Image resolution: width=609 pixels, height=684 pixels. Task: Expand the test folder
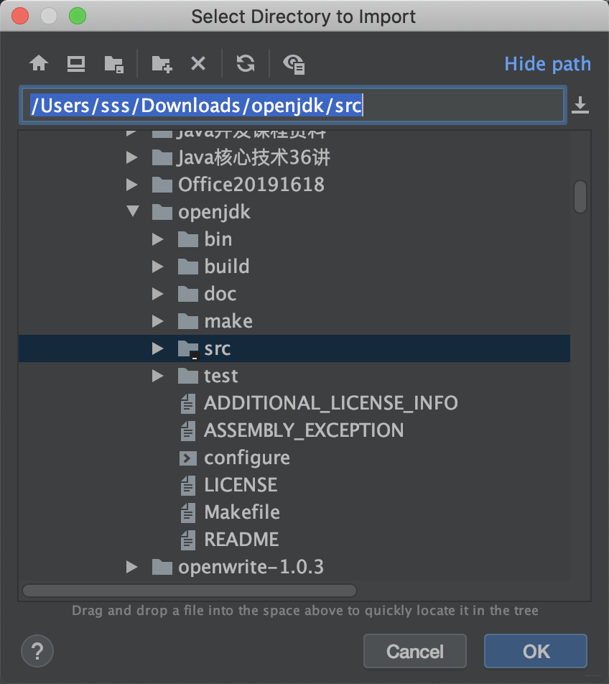coord(158,376)
